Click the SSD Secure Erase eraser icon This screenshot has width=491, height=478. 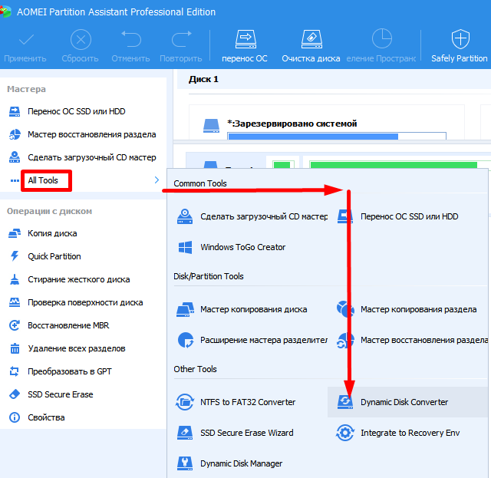pyautogui.click(x=15, y=394)
